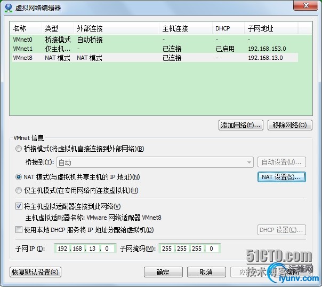Screen dimensions: 322x287
Task: Click subnet IP third octet 13
Action: 92,249
